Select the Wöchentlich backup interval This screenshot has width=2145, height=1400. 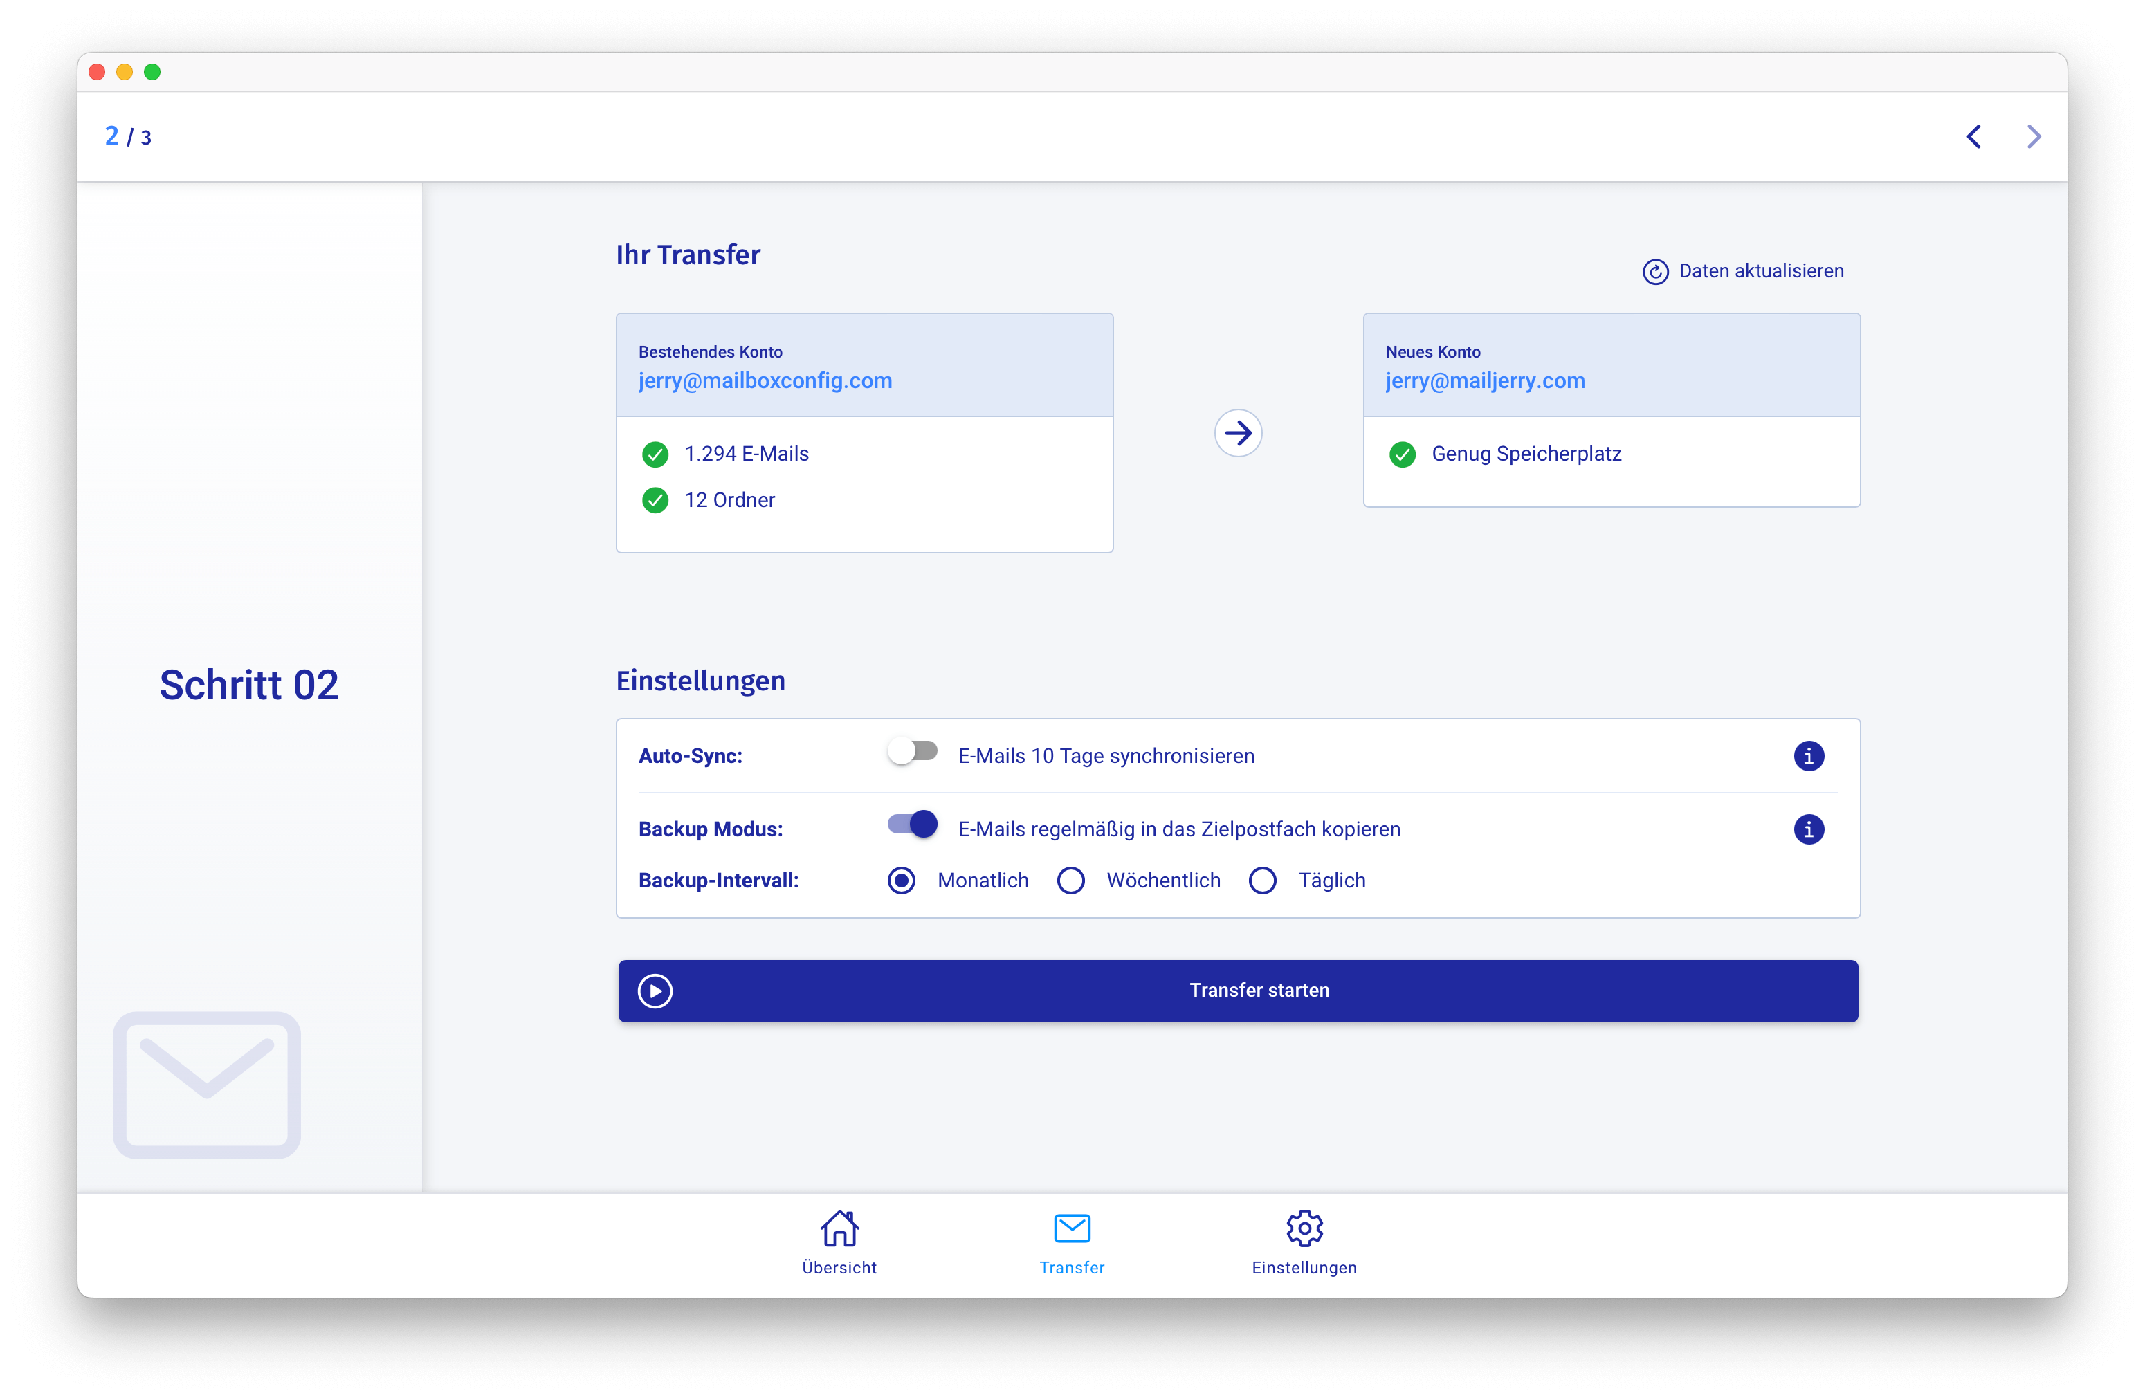point(1070,880)
